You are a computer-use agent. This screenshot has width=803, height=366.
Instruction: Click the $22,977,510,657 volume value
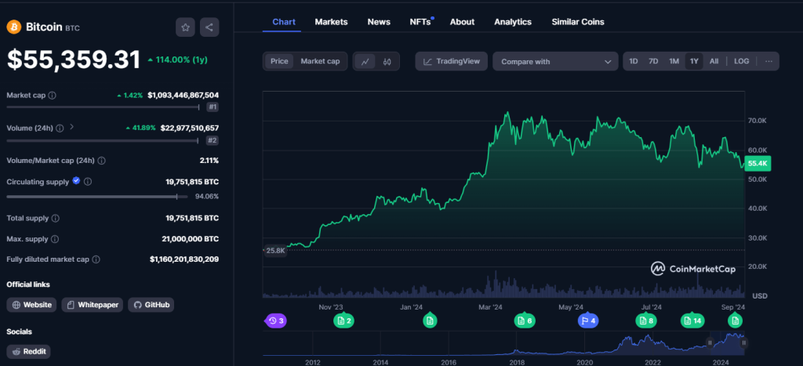[190, 128]
